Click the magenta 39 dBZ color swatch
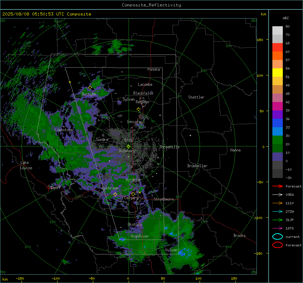The width and height of the screenshot is (303, 283). coord(277,106)
